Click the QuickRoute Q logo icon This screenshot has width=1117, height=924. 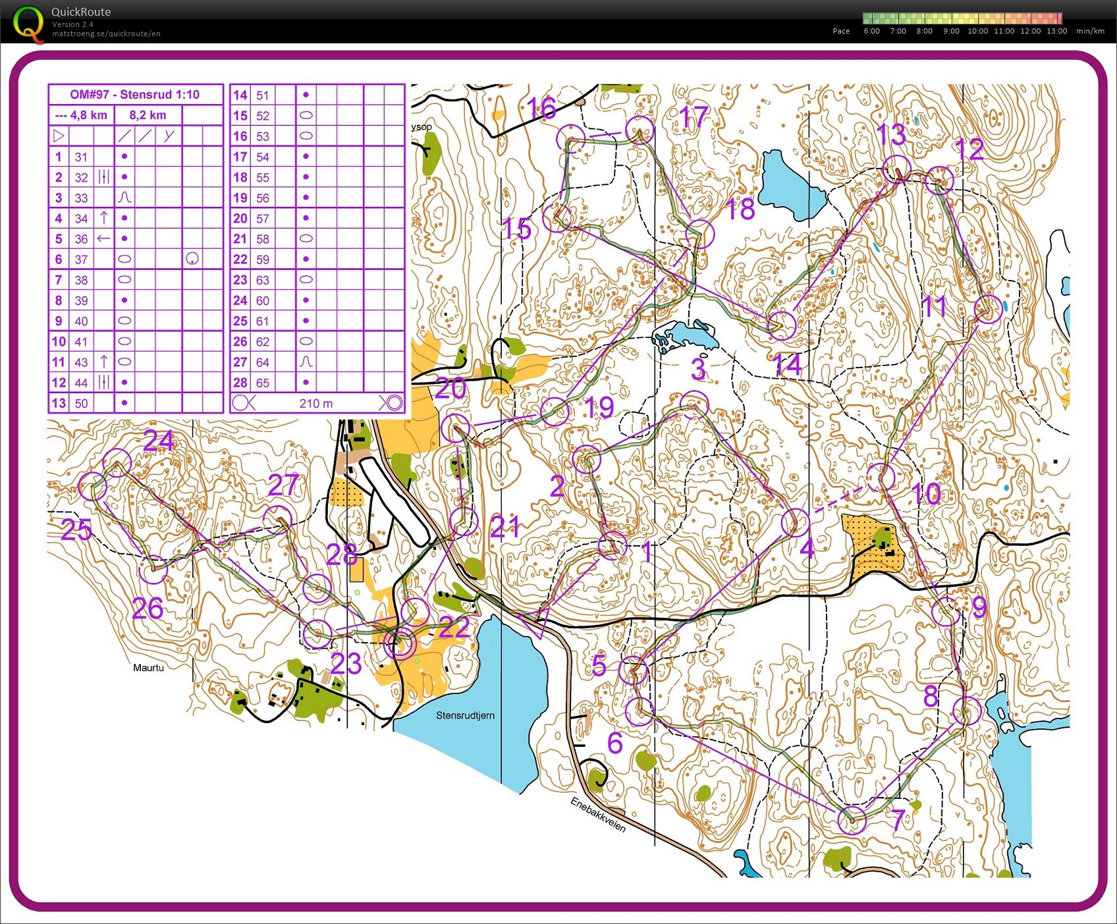(x=29, y=22)
